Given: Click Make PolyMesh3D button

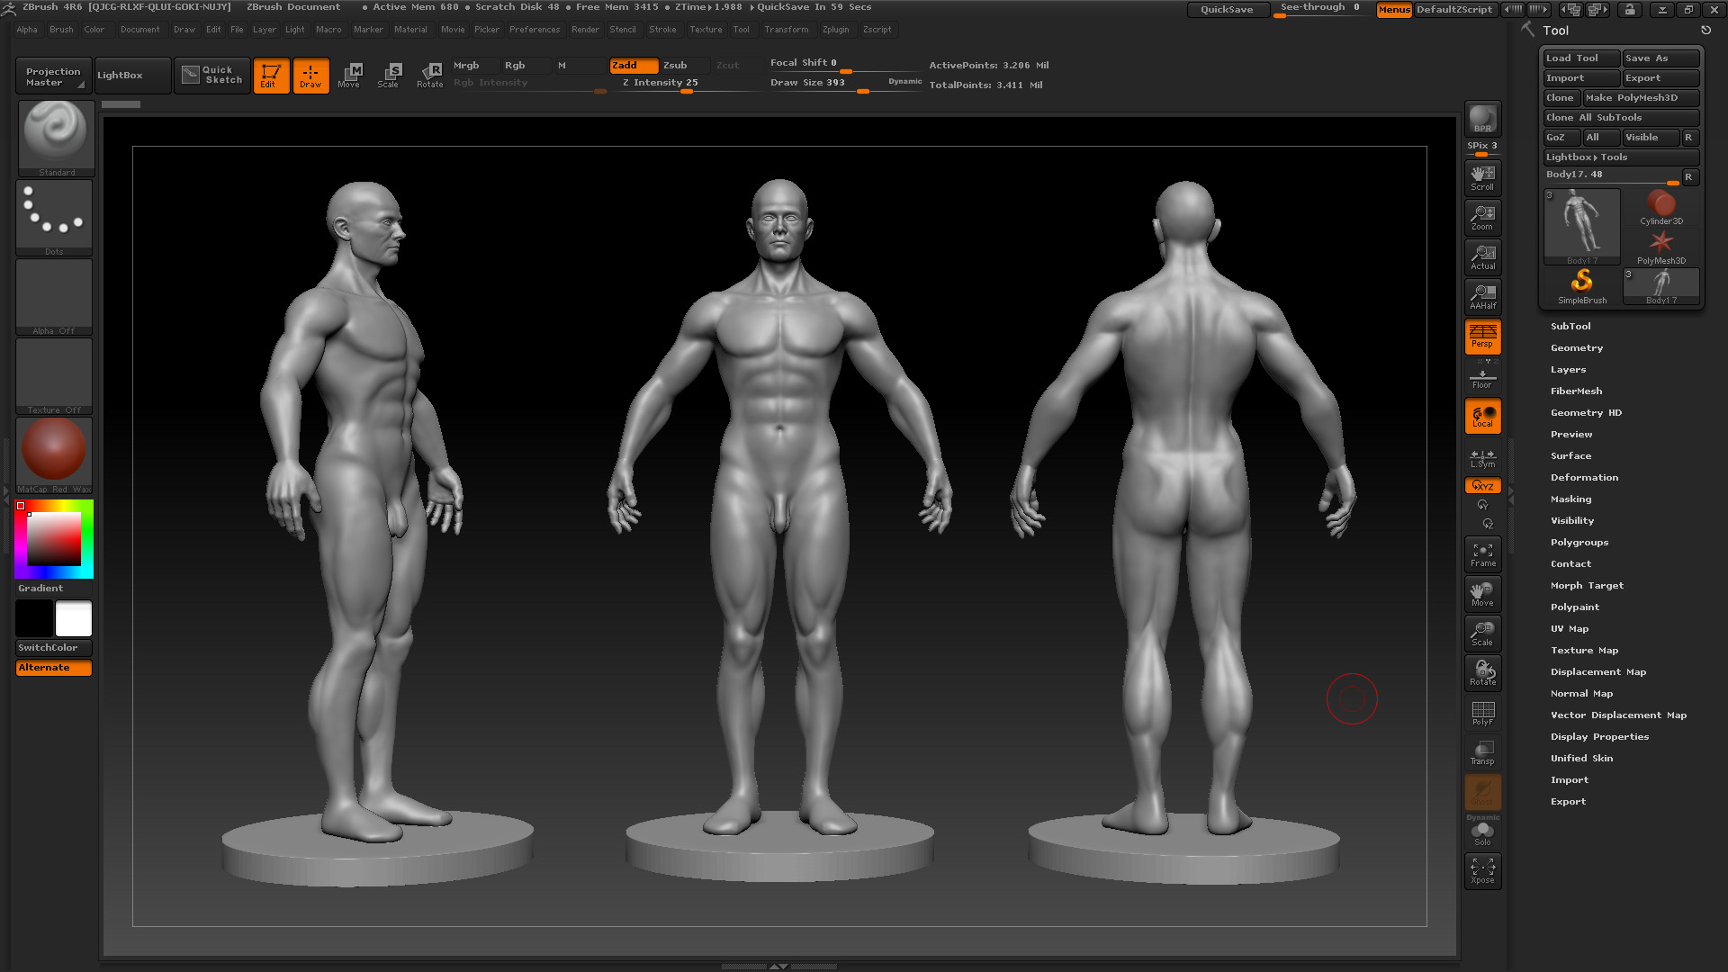Looking at the screenshot, I should click(1641, 98).
